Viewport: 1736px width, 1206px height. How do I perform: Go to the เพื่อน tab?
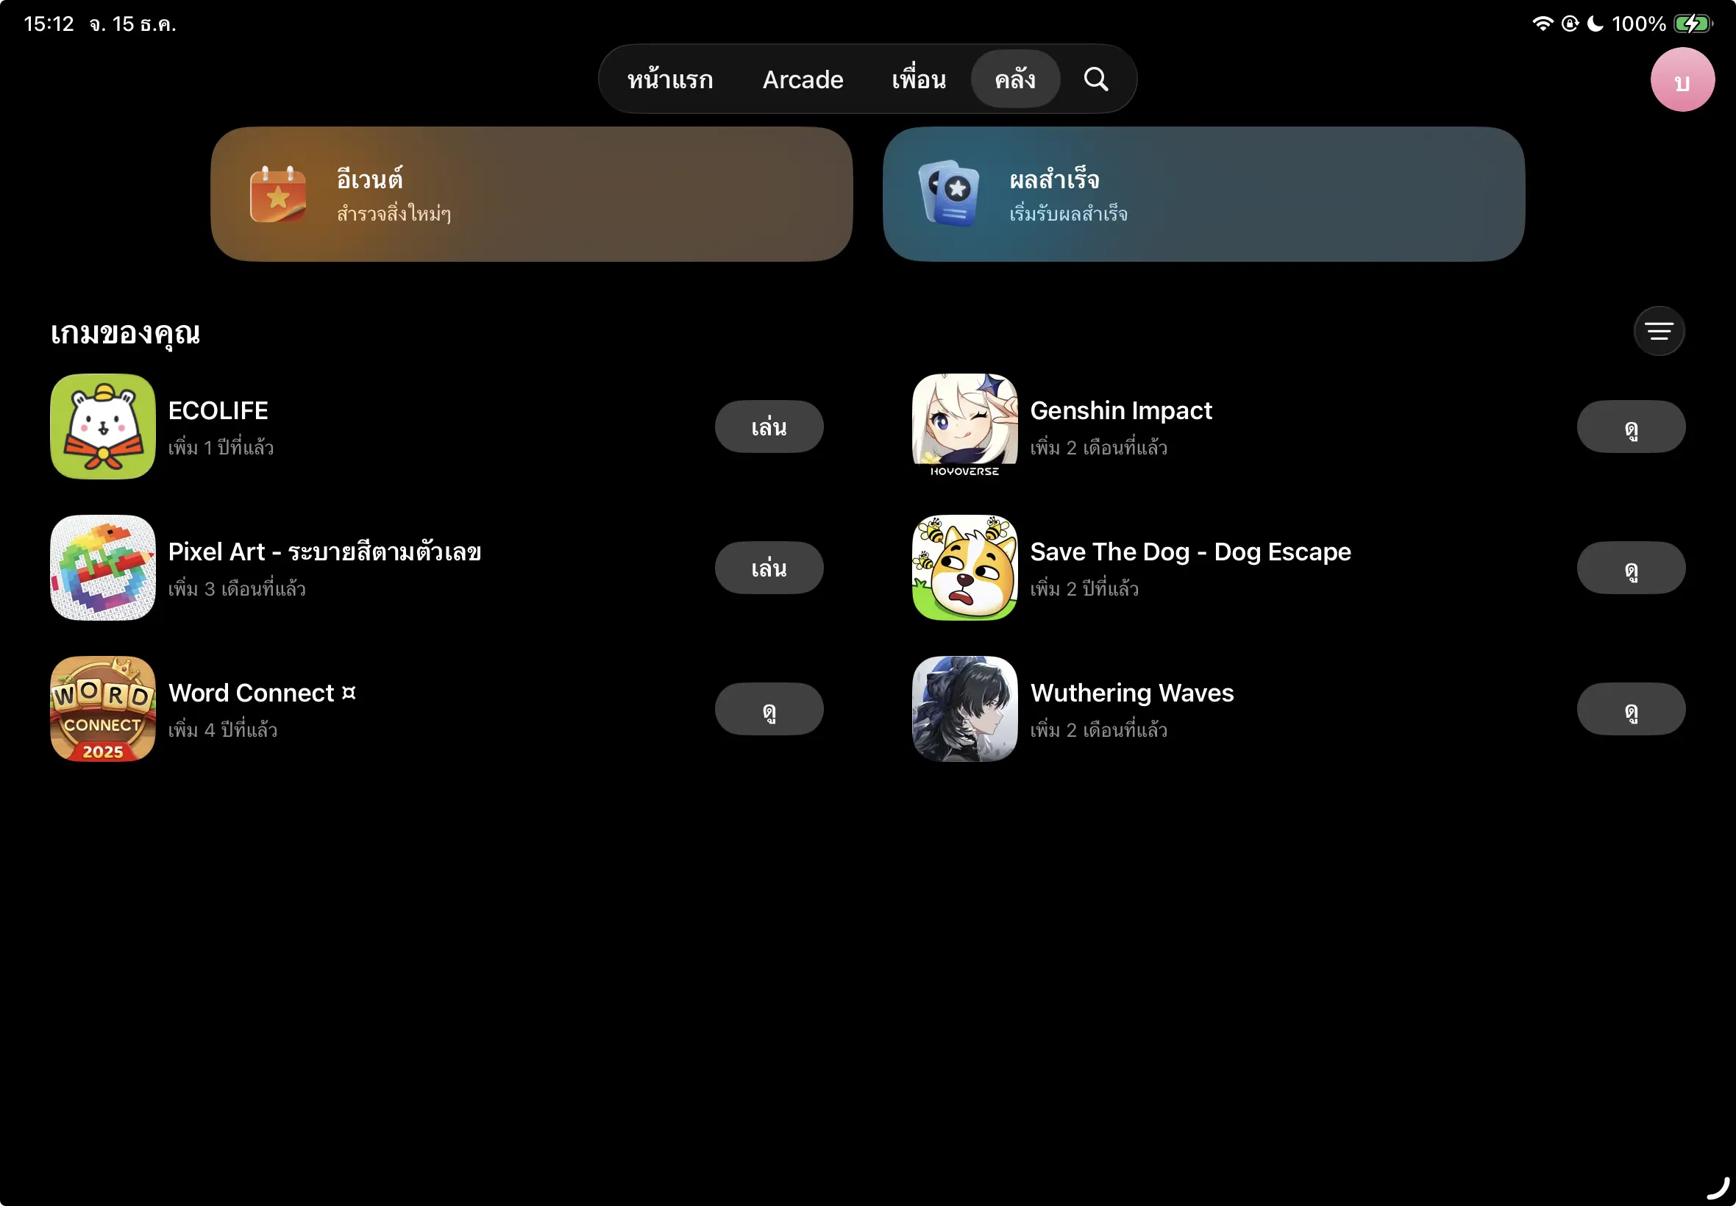coord(918,79)
